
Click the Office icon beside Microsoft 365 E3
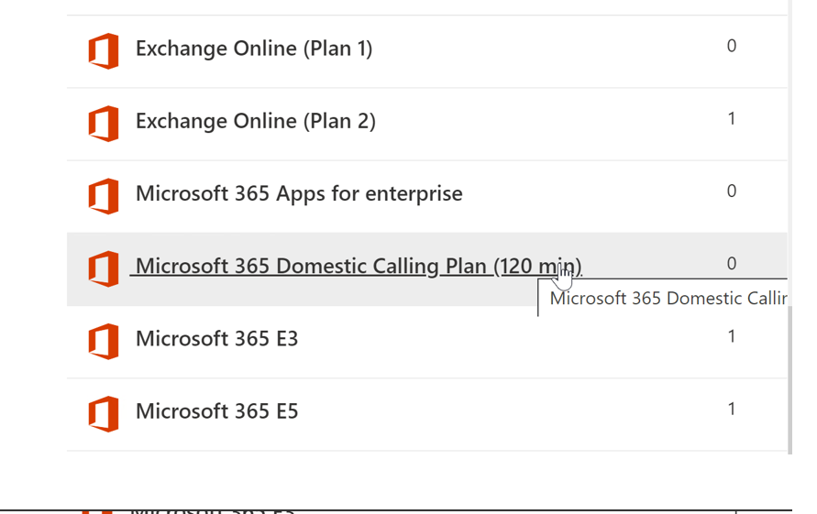click(x=104, y=341)
